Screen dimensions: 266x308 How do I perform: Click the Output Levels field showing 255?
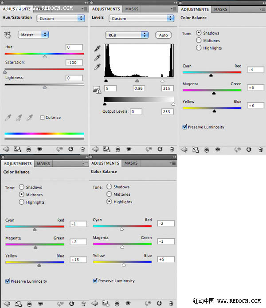tap(167, 111)
